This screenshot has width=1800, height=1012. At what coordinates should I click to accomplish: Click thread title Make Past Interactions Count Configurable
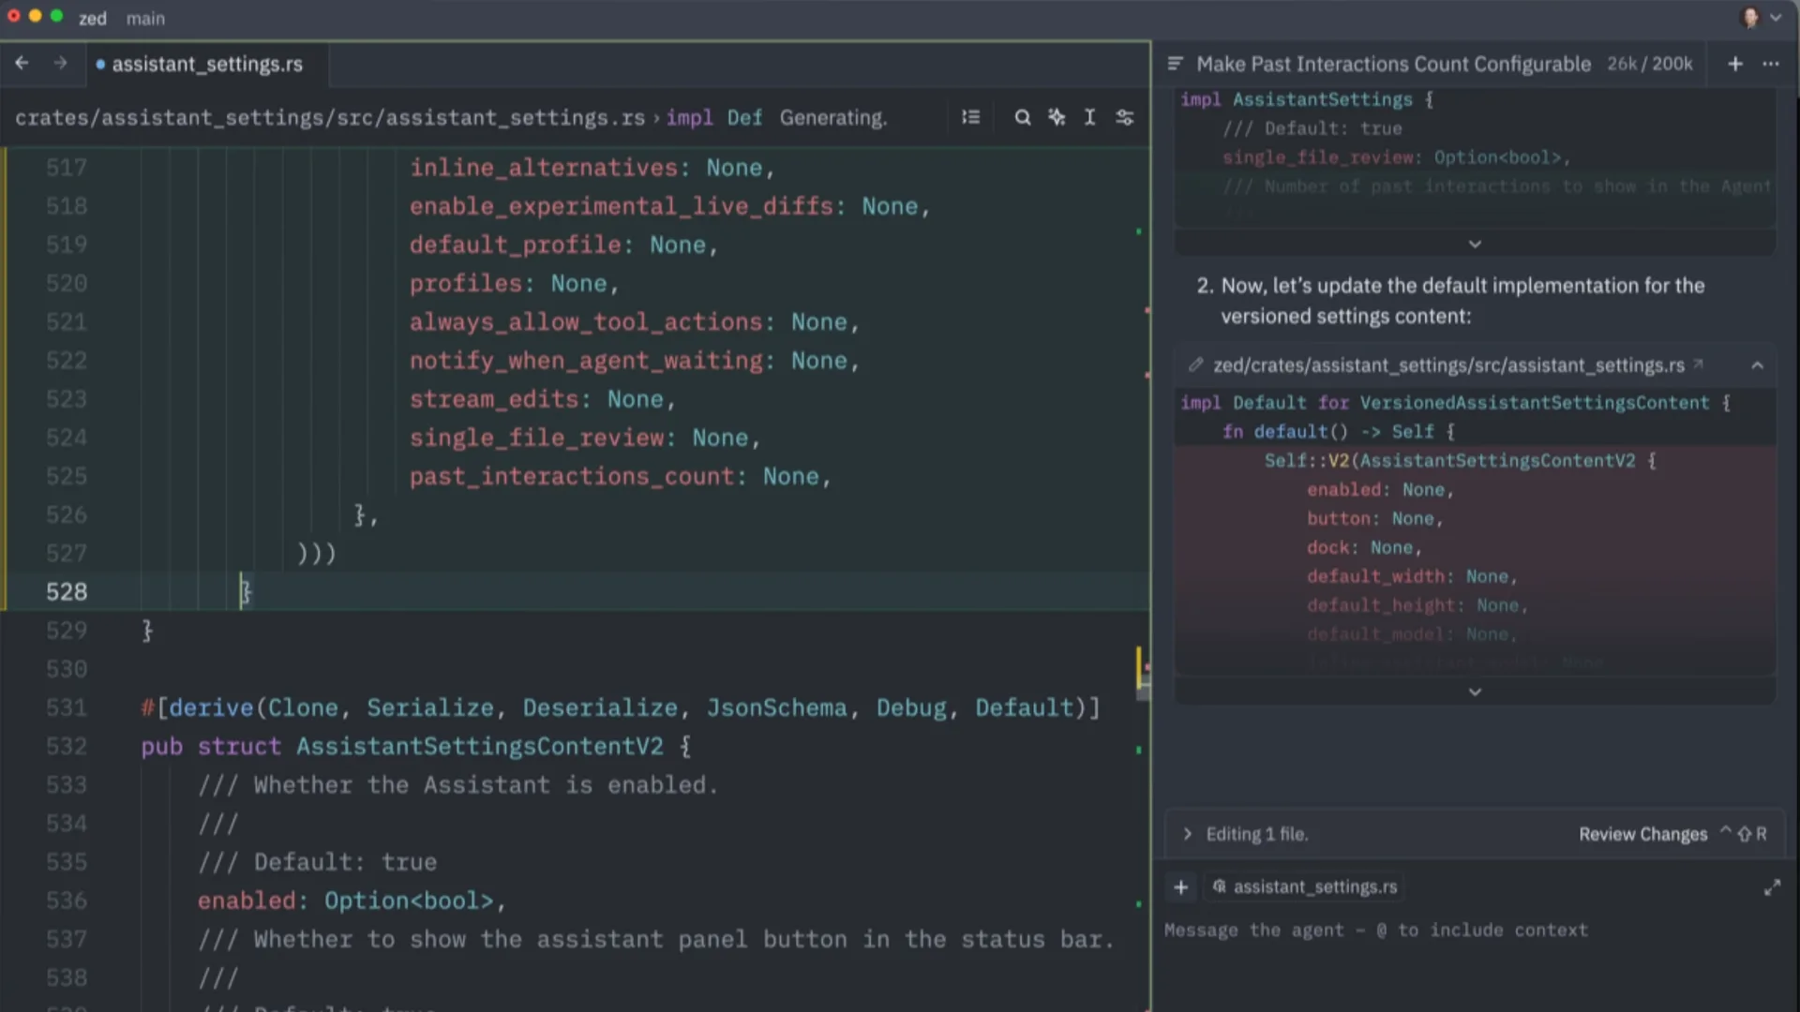click(x=1393, y=64)
